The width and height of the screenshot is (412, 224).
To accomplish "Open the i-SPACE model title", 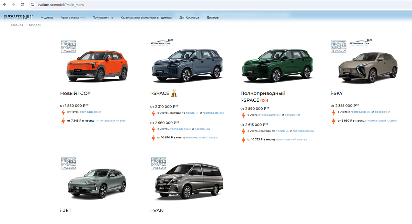I will tap(160, 93).
